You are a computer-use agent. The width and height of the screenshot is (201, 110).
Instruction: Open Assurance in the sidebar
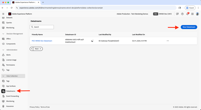click(10, 106)
